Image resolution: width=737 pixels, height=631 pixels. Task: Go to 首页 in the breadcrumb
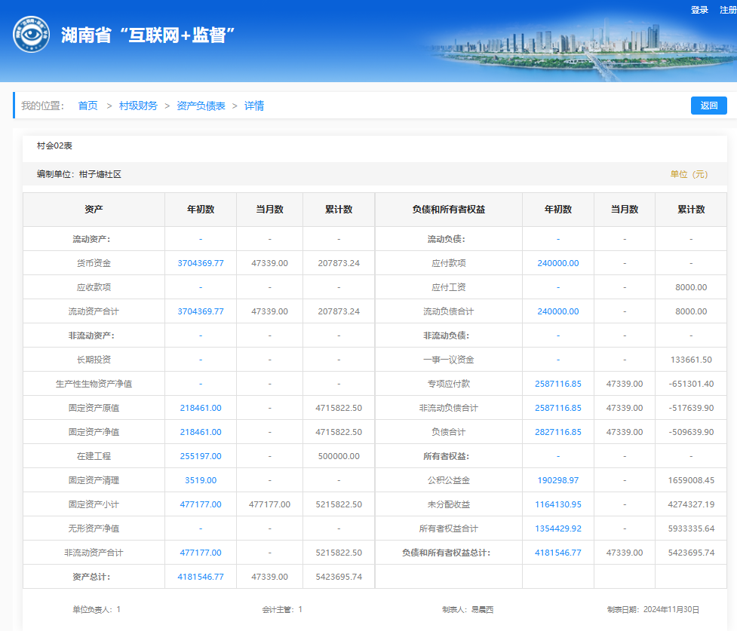click(x=88, y=106)
